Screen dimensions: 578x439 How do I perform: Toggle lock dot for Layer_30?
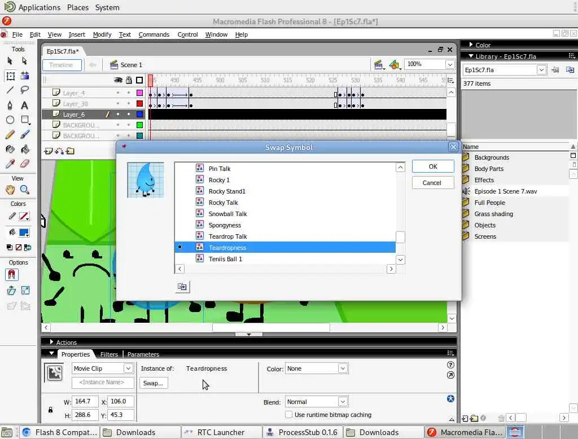(x=129, y=104)
